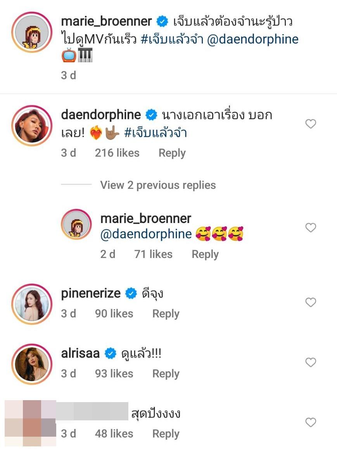Like alrisaa's comment using heart icon
The height and width of the screenshot is (453, 337).
[x=311, y=362]
